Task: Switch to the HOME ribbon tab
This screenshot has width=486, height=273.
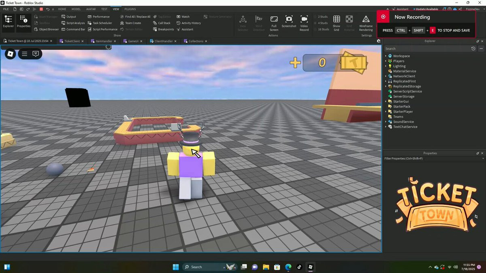Action: (x=62, y=9)
